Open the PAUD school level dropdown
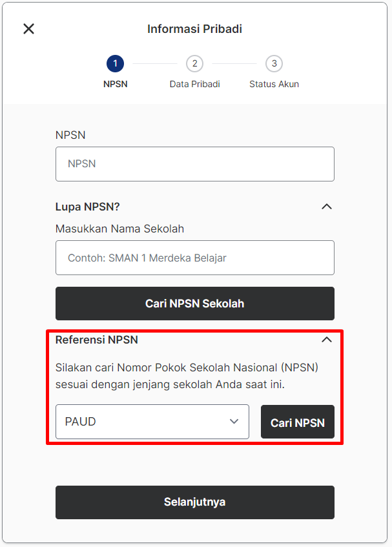Viewport: 392px width, 547px height. 152,422
